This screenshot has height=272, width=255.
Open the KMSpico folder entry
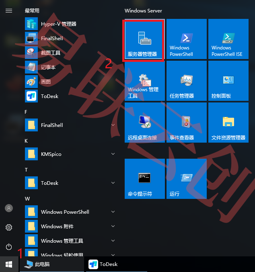pyautogui.click(x=71, y=154)
